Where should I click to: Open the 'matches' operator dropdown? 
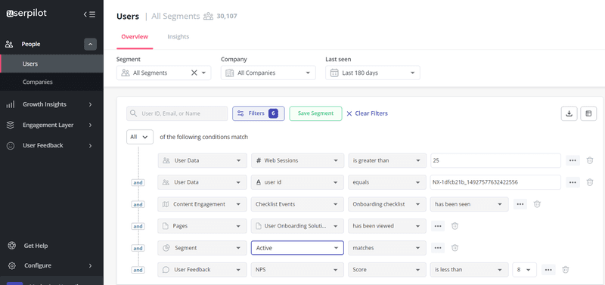[x=387, y=248]
